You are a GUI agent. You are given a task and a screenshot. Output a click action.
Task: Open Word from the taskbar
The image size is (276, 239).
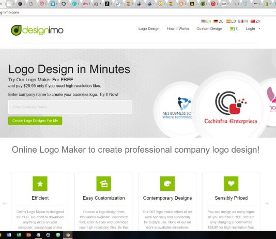9,235
